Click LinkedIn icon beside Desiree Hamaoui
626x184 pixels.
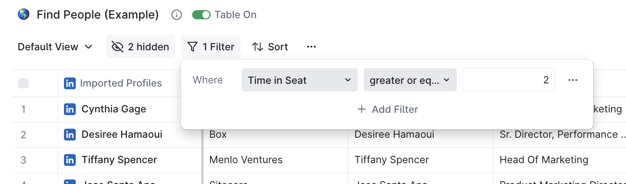coord(70,135)
